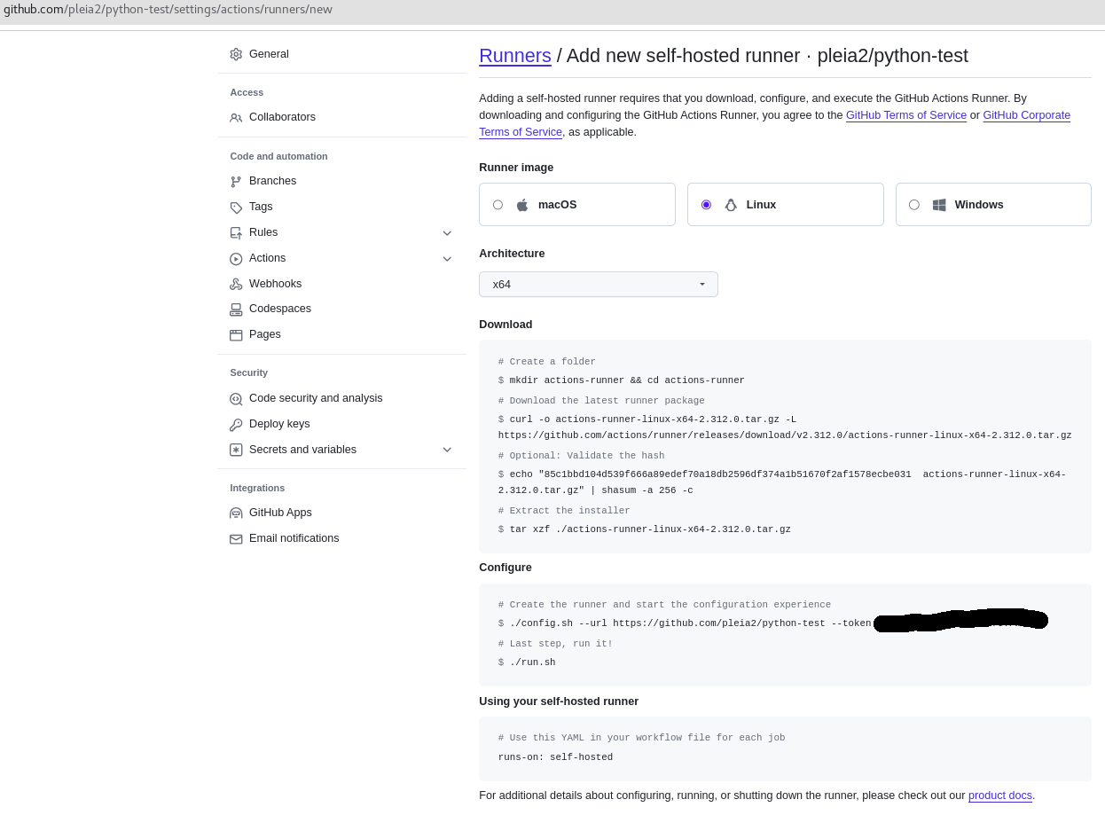The image size is (1105, 815).
Task: Click the Tags label icon
Action: (x=236, y=207)
